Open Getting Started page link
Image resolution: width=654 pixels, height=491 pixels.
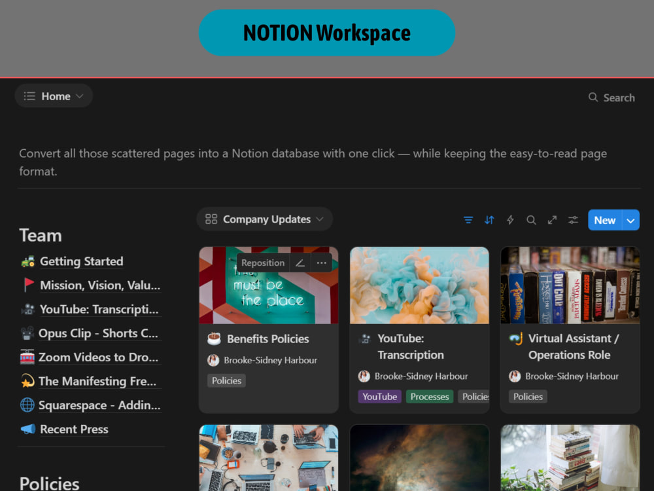point(81,261)
